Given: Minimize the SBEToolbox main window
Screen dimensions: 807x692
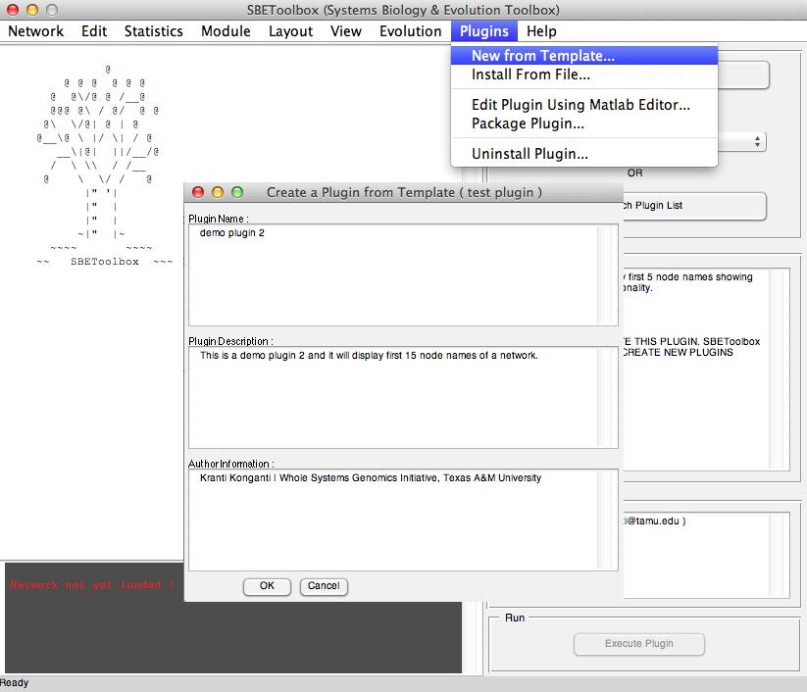Looking at the screenshot, I should (x=32, y=10).
